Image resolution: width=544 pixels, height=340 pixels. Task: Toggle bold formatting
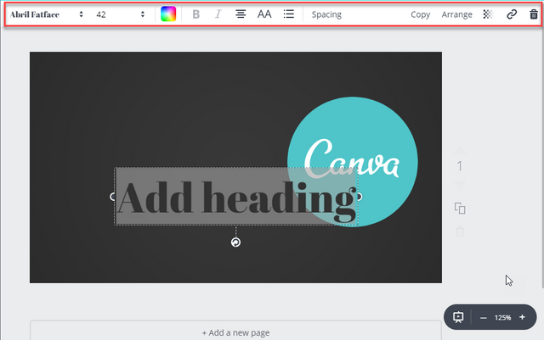[x=196, y=14]
